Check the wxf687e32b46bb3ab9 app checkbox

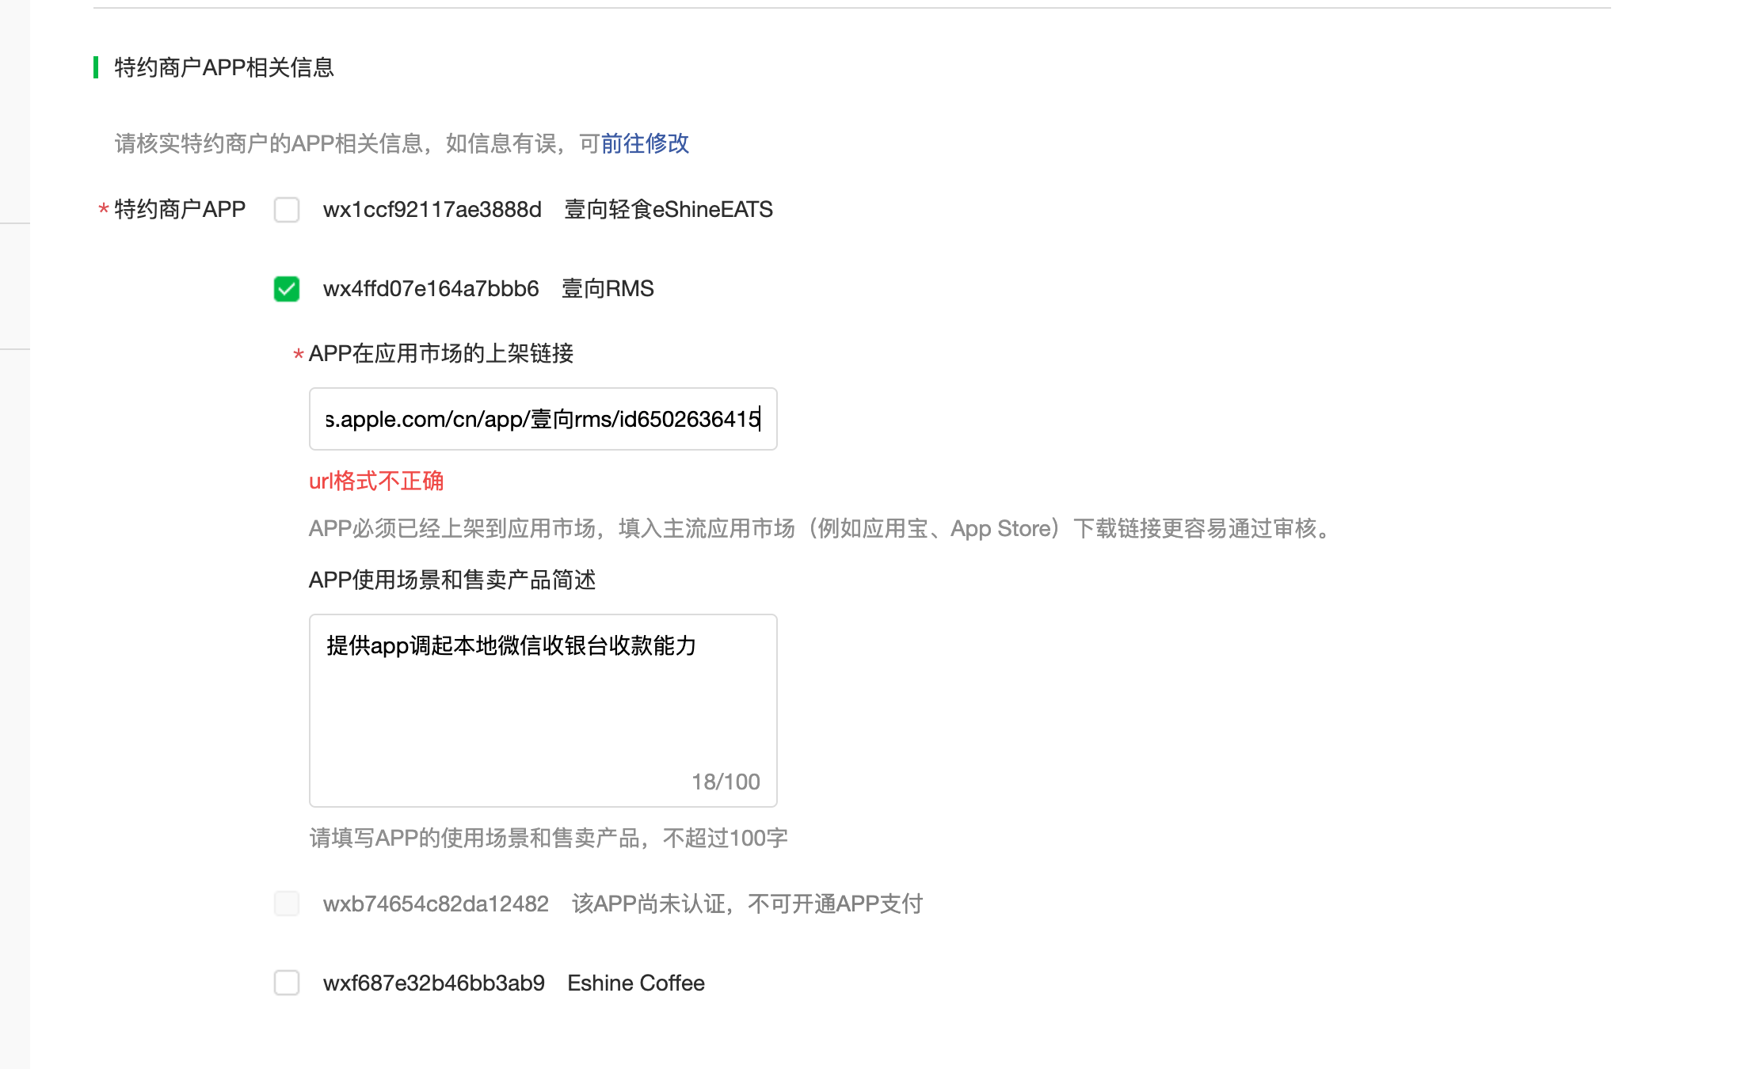click(287, 983)
